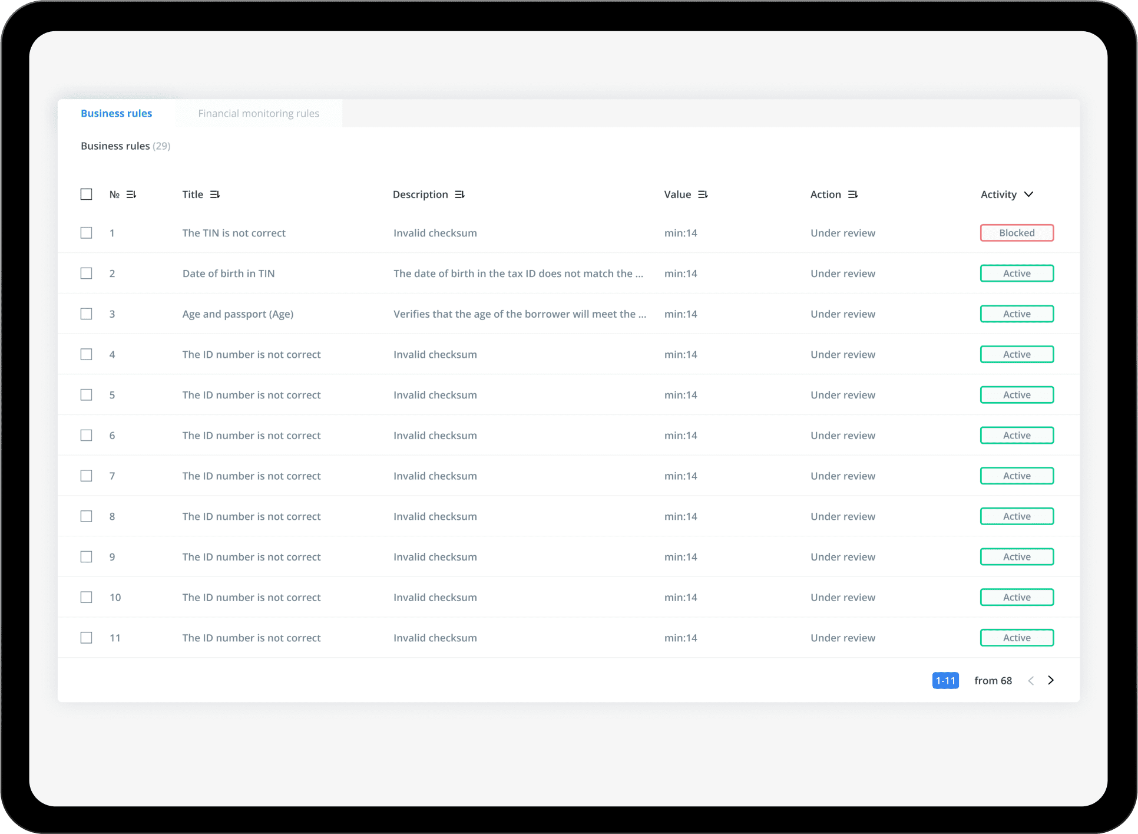Click Active badge for Age and passport row
The width and height of the screenshot is (1138, 834).
1017,314
